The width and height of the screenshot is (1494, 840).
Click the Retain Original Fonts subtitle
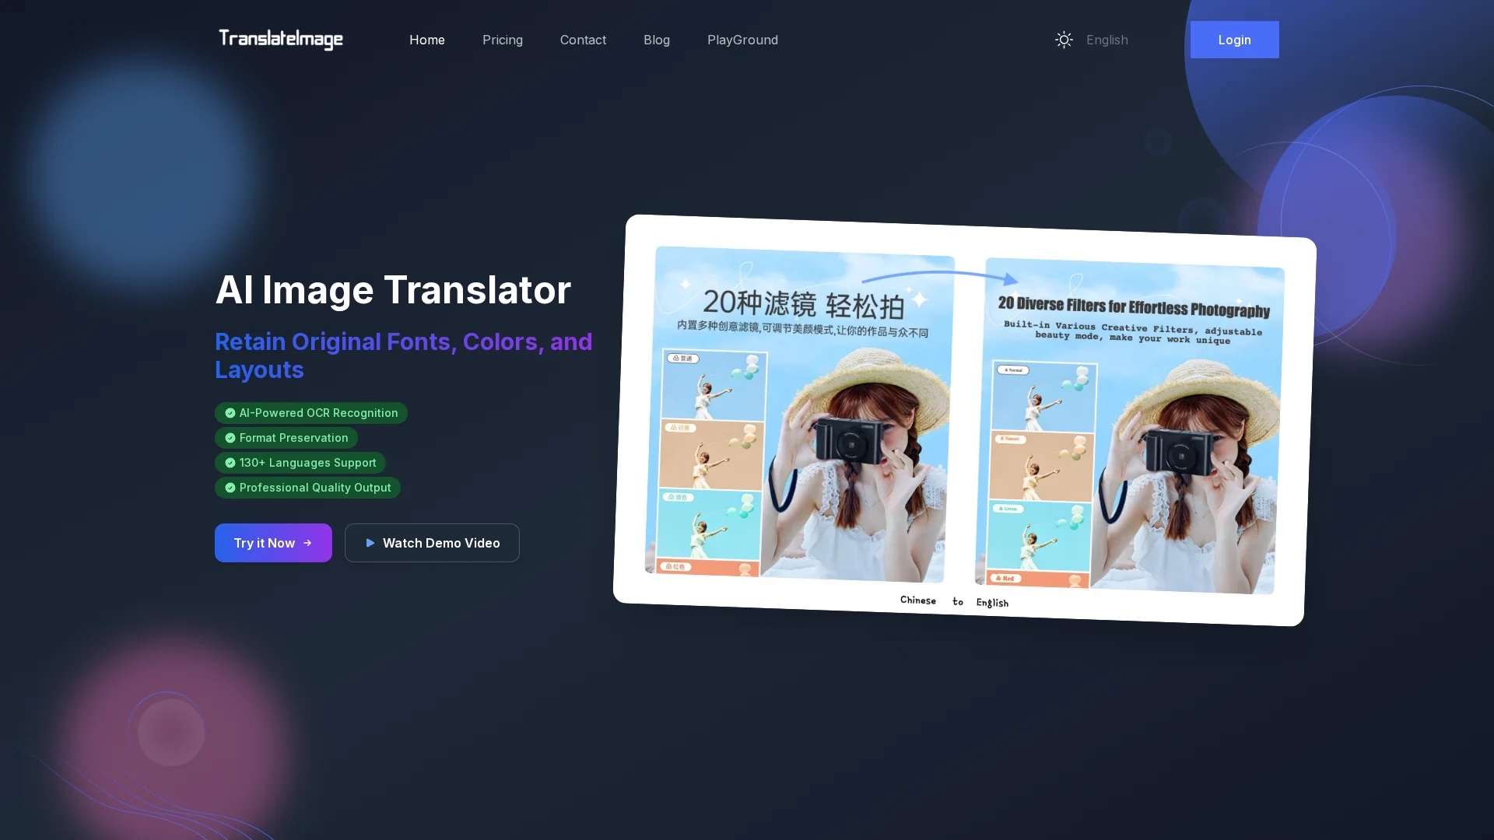pyautogui.click(x=404, y=355)
